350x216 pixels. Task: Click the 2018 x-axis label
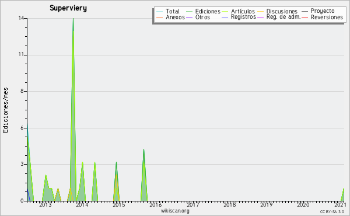pyautogui.click(x=229, y=205)
